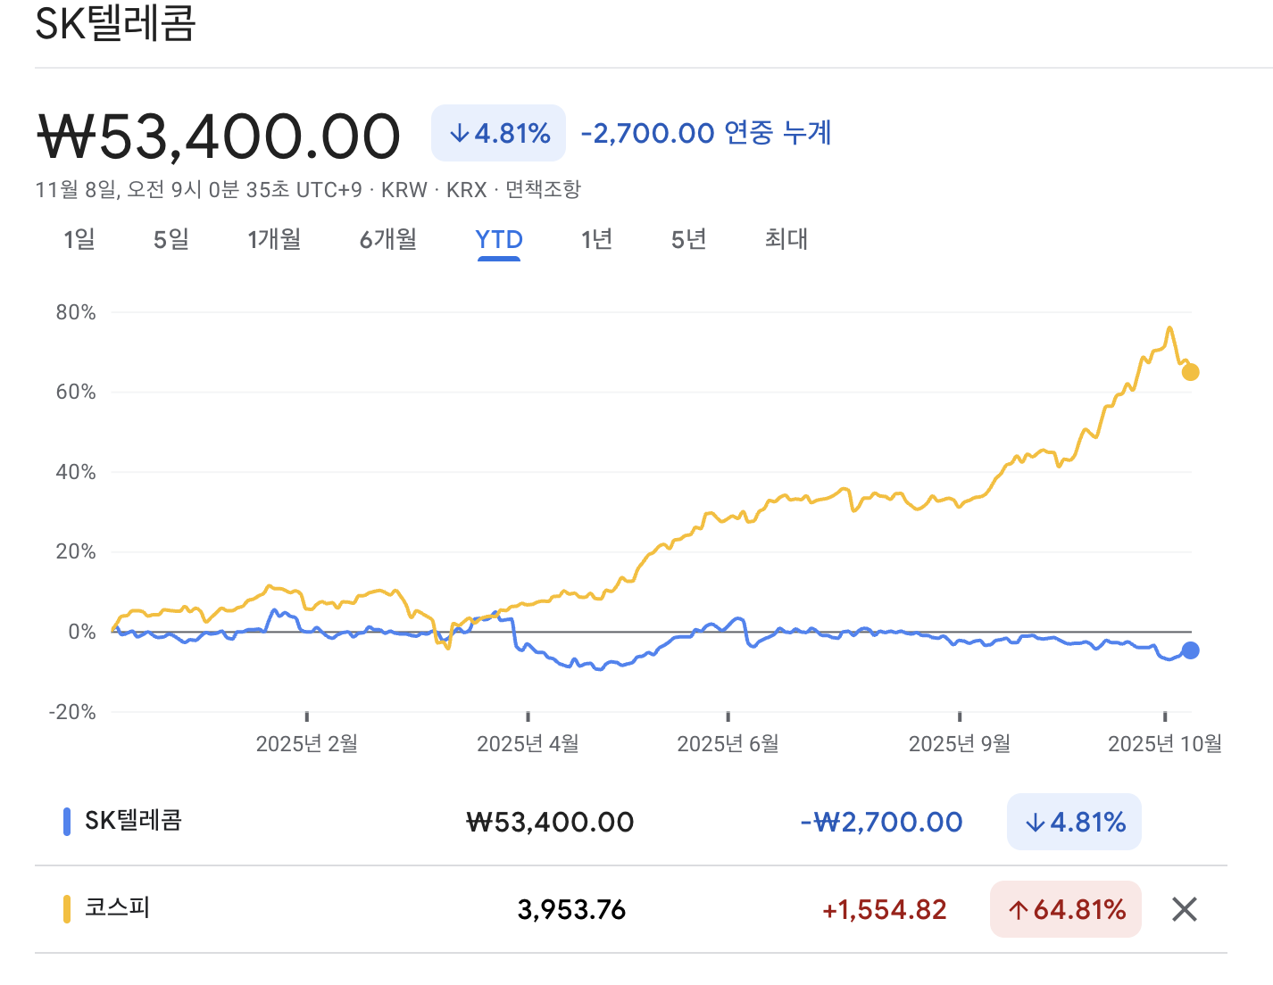Open the 면책조항 disclaimer link
Screen dimensions: 1273x985
[543, 189]
